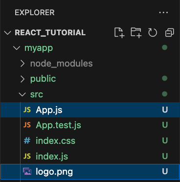Collapse the src folder chevron
Screen dimensions: 180x182
22,94
